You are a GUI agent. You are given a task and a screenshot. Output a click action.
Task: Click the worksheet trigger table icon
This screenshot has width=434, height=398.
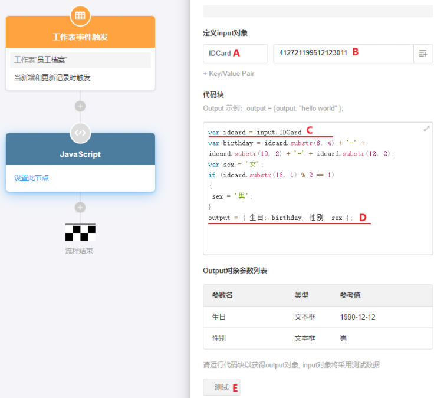click(80, 16)
